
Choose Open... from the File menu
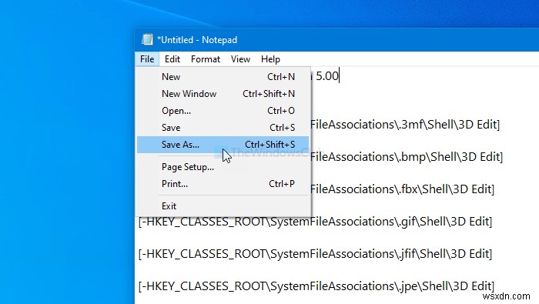coord(223,111)
